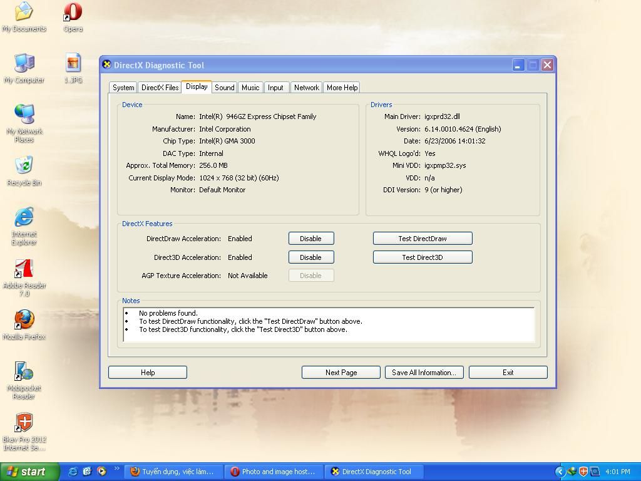Image resolution: width=641 pixels, height=481 pixels.
Task: Click the driver date '6/23/2006 14:01:32'
Action: tap(454, 141)
